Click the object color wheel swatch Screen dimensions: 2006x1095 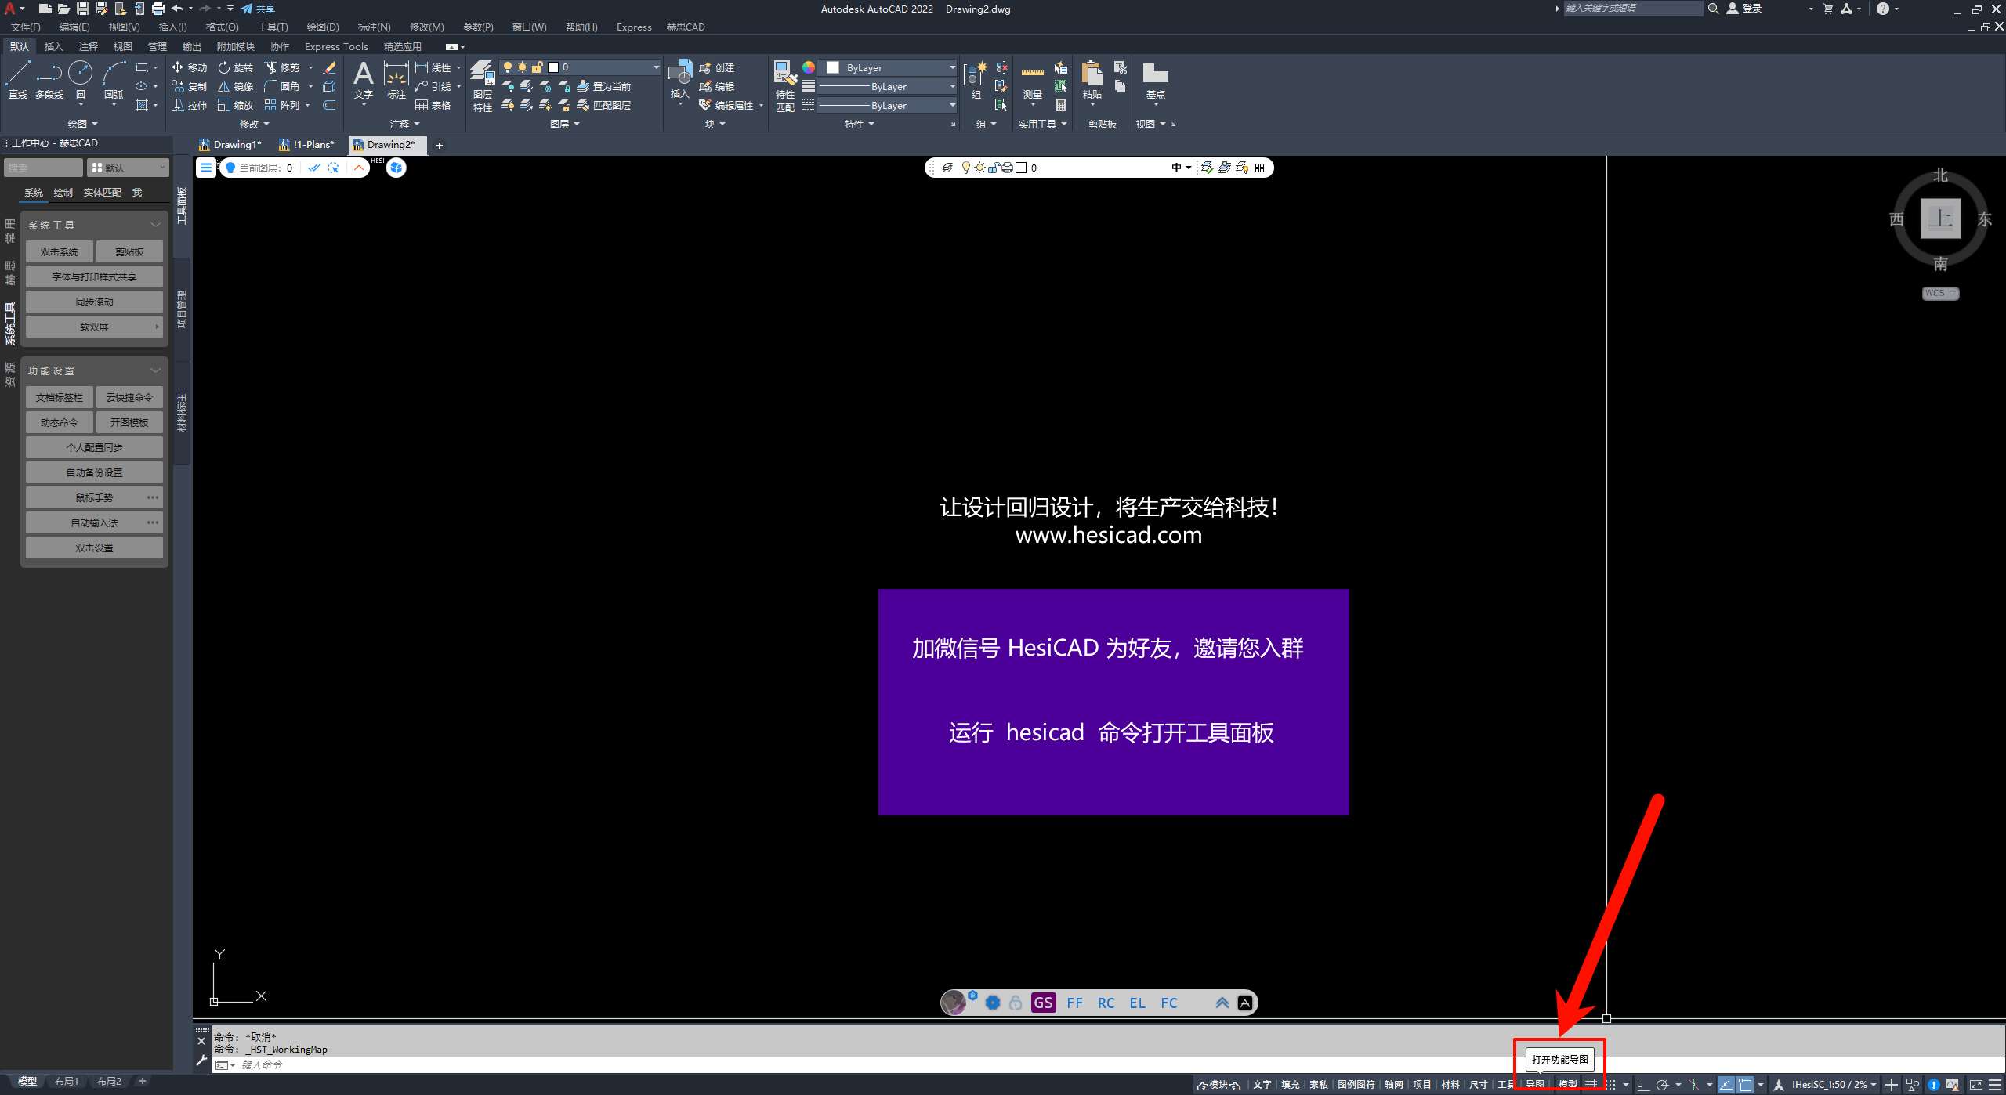click(x=809, y=67)
